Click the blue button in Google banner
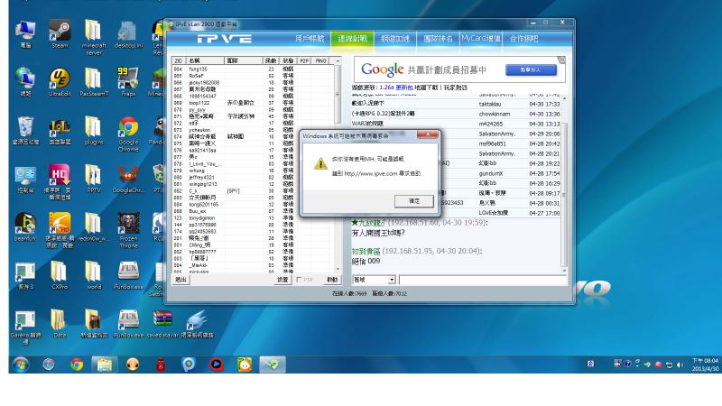This screenshot has width=722, height=406. point(531,70)
